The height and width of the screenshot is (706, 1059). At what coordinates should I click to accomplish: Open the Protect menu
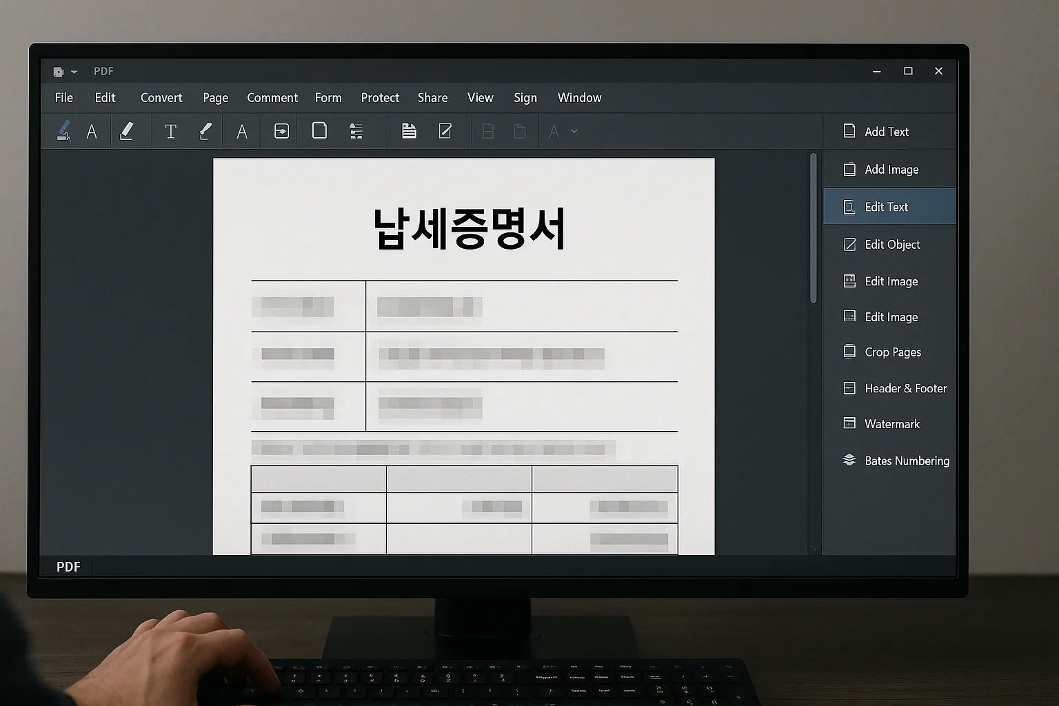coord(380,98)
